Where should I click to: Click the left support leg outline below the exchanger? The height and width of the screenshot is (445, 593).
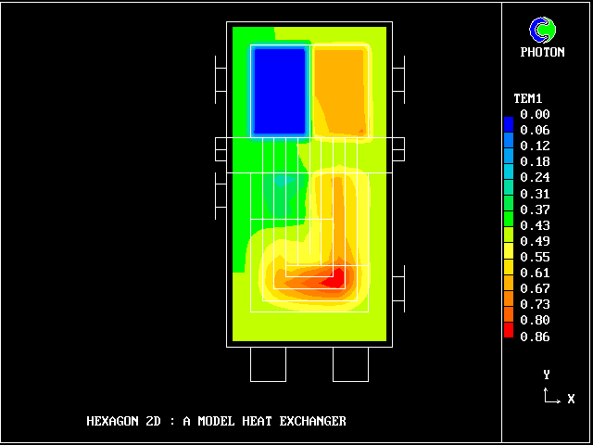tap(268, 364)
